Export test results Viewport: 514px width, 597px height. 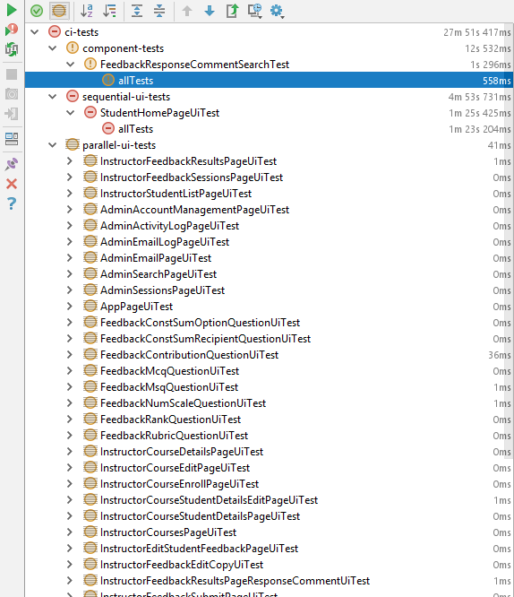coord(232,11)
